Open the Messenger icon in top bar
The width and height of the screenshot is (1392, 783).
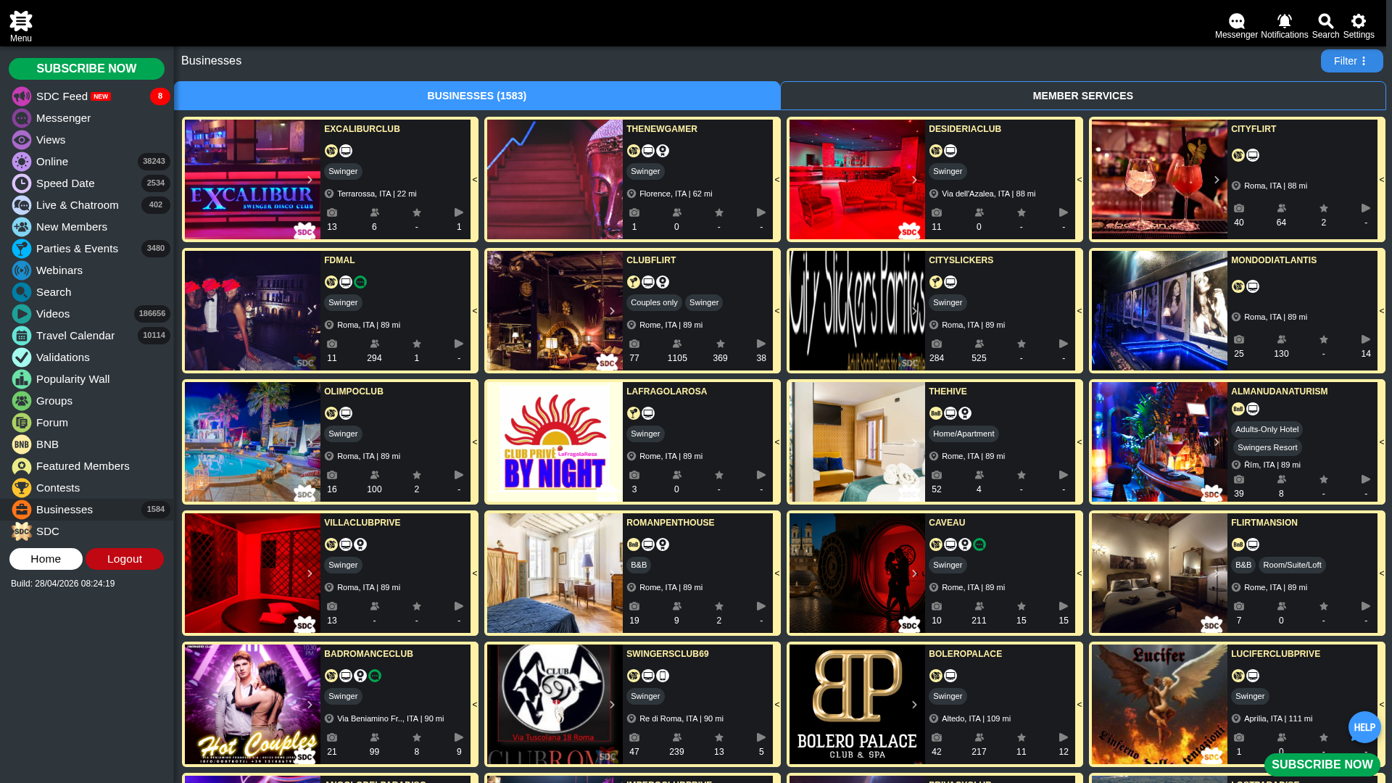click(1236, 25)
